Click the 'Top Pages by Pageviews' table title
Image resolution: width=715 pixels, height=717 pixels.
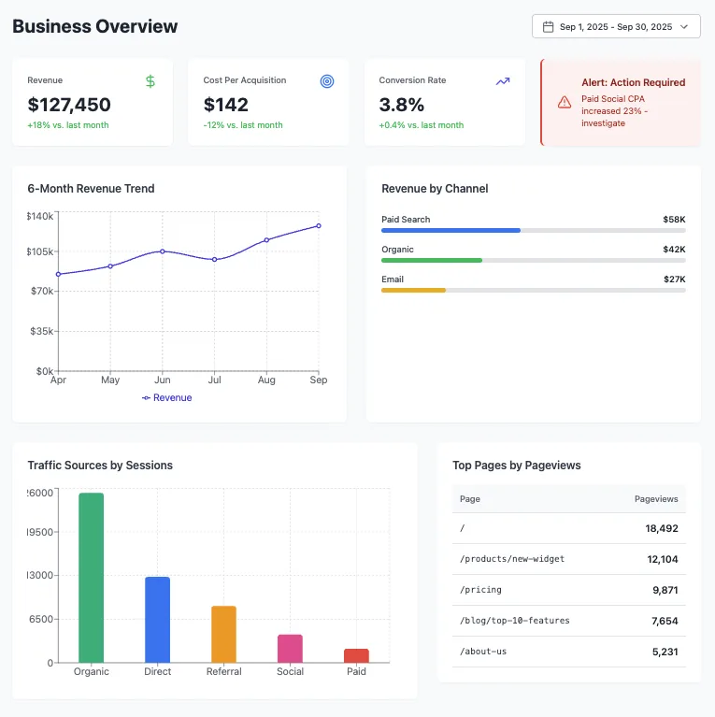click(517, 465)
